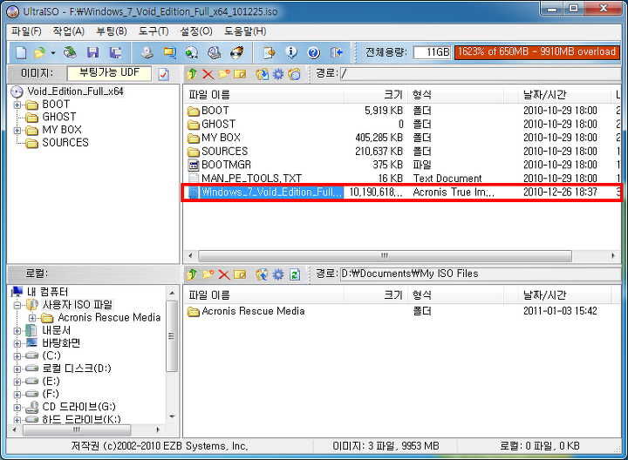Select the BOOTMGR file row

coord(402,165)
